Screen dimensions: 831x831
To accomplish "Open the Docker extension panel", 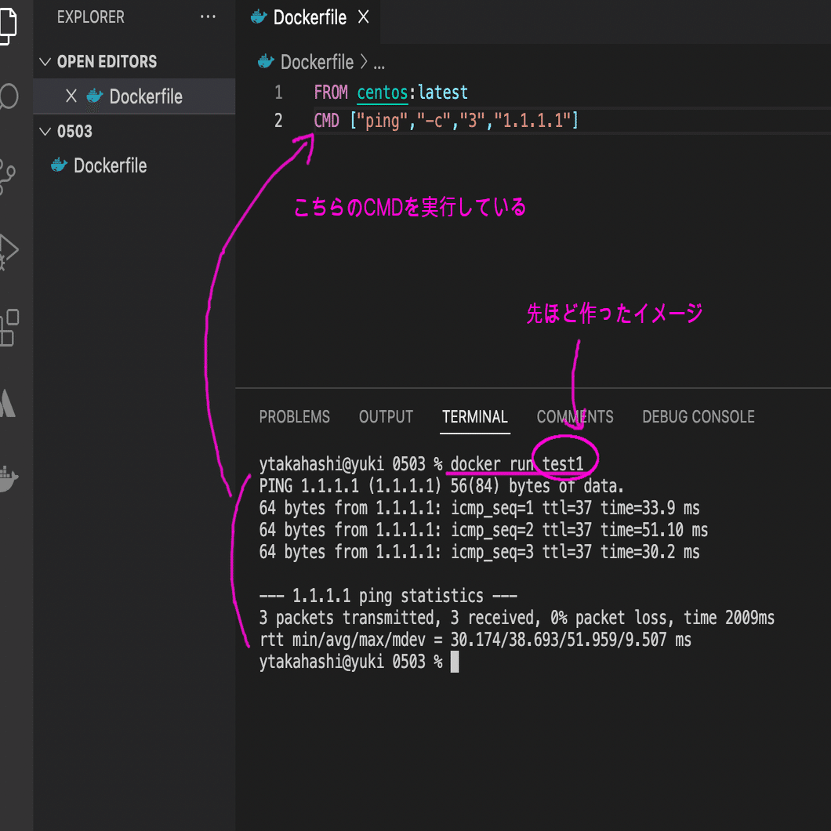I will click(9, 478).
